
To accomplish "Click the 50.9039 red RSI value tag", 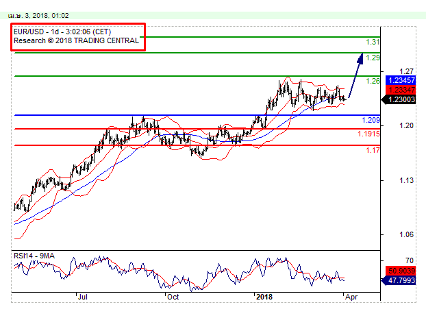I will 401,270.
